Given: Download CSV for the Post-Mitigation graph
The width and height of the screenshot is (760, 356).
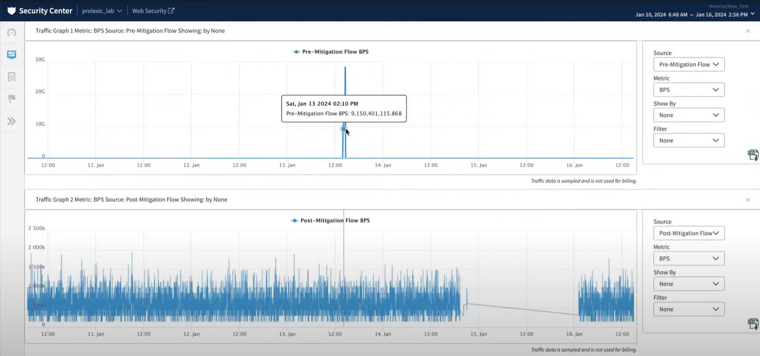Looking at the screenshot, I should 753,323.
